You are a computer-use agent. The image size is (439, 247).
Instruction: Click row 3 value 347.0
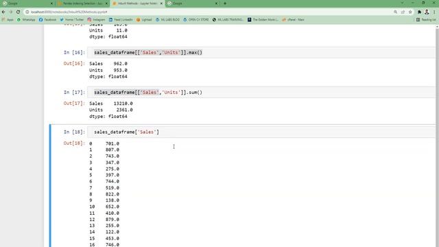pyautogui.click(x=112, y=163)
